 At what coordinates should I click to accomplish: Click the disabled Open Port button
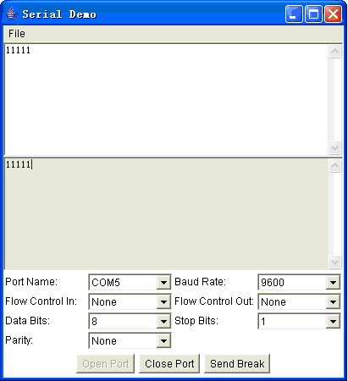coord(106,363)
